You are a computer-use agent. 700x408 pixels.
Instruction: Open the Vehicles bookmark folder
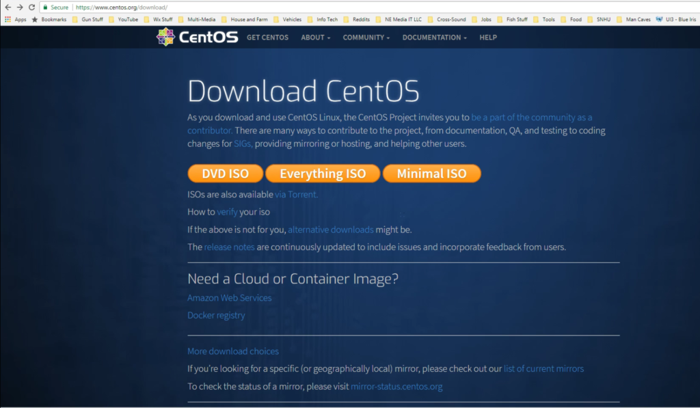(288, 19)
